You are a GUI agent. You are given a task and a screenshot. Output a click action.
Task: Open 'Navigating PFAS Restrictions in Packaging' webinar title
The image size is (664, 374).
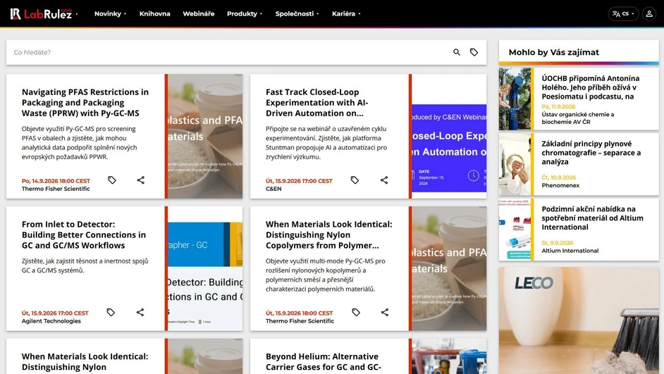point(85,102)
